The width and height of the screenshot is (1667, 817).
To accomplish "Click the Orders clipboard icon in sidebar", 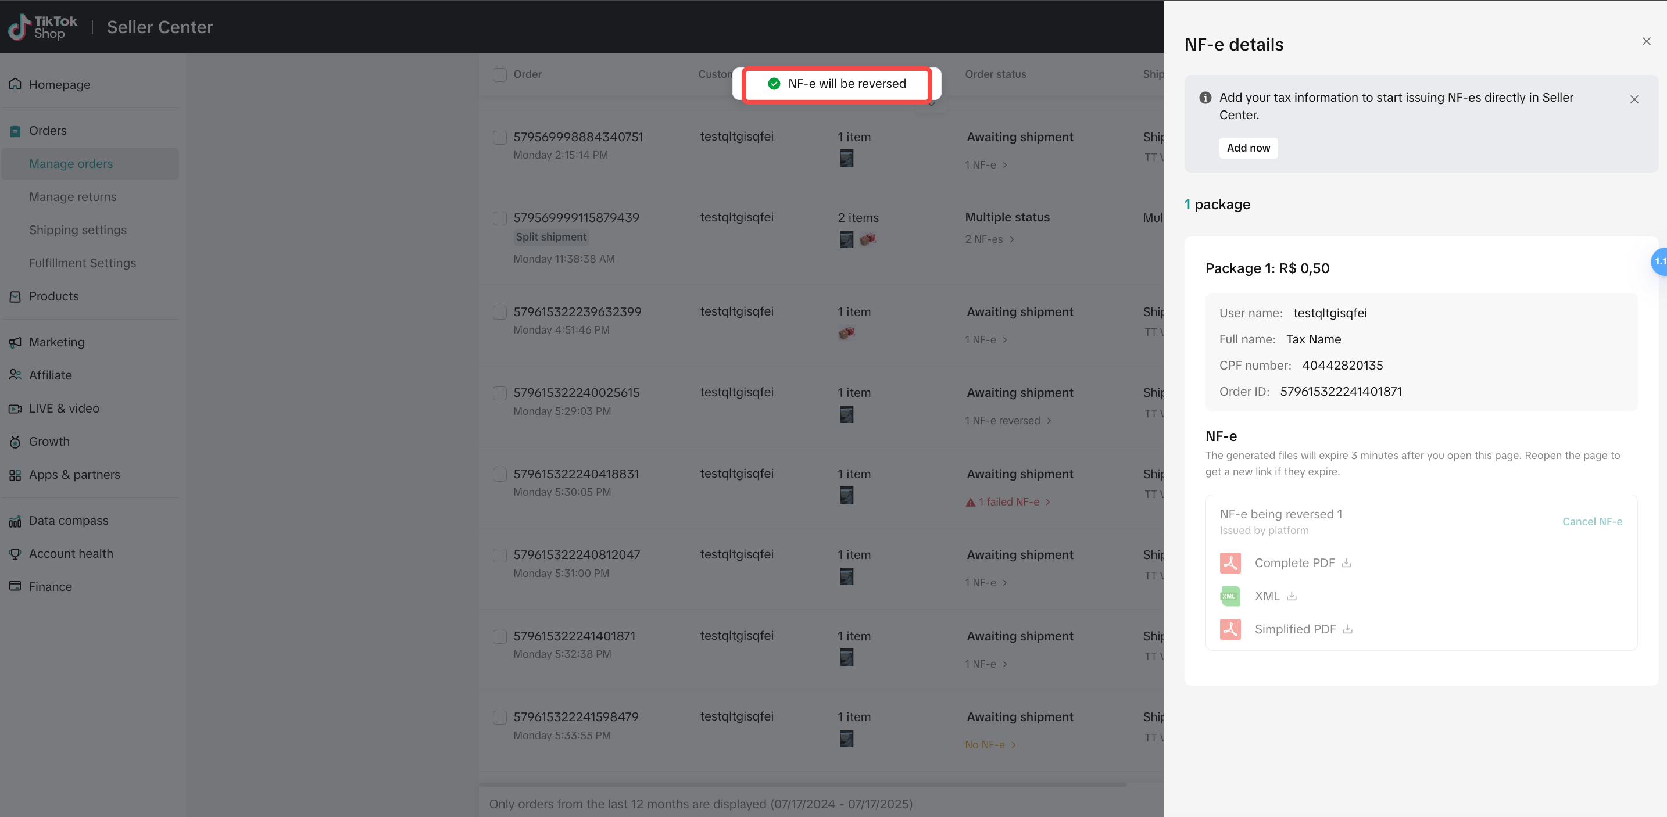I will pos(15,131).
